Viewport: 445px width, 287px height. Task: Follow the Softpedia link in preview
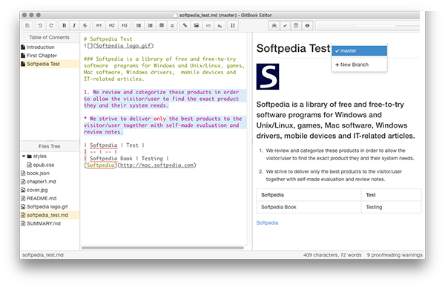267,222
